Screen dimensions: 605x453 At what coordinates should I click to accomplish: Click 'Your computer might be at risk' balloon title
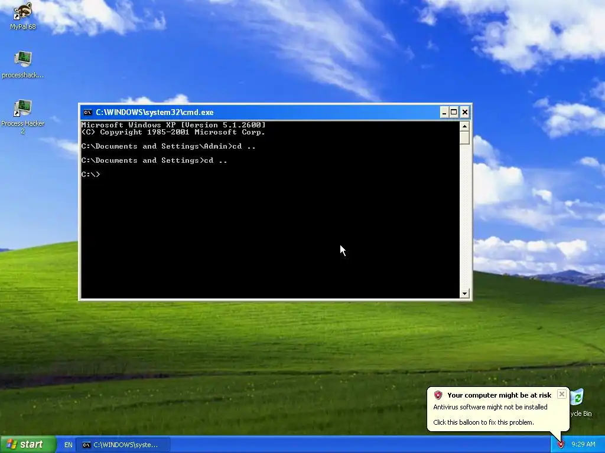(499, 395)
